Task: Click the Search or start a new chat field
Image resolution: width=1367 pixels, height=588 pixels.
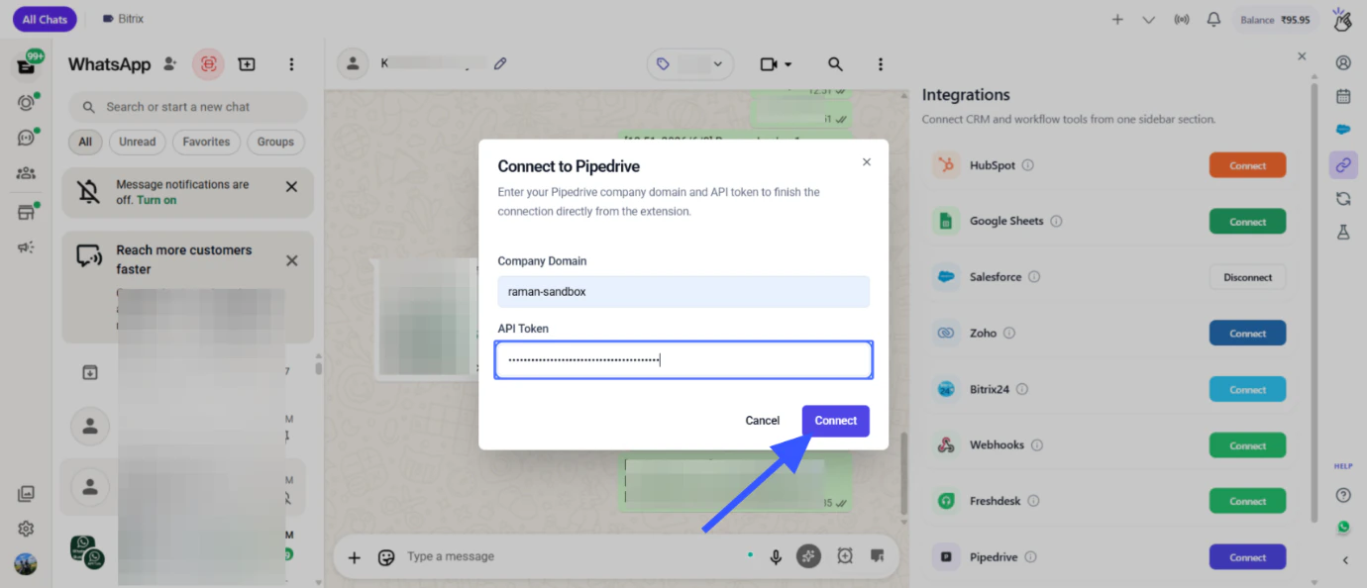Action: click(x=188, y=107)
